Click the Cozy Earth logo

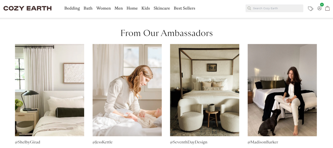pos(27,8)
